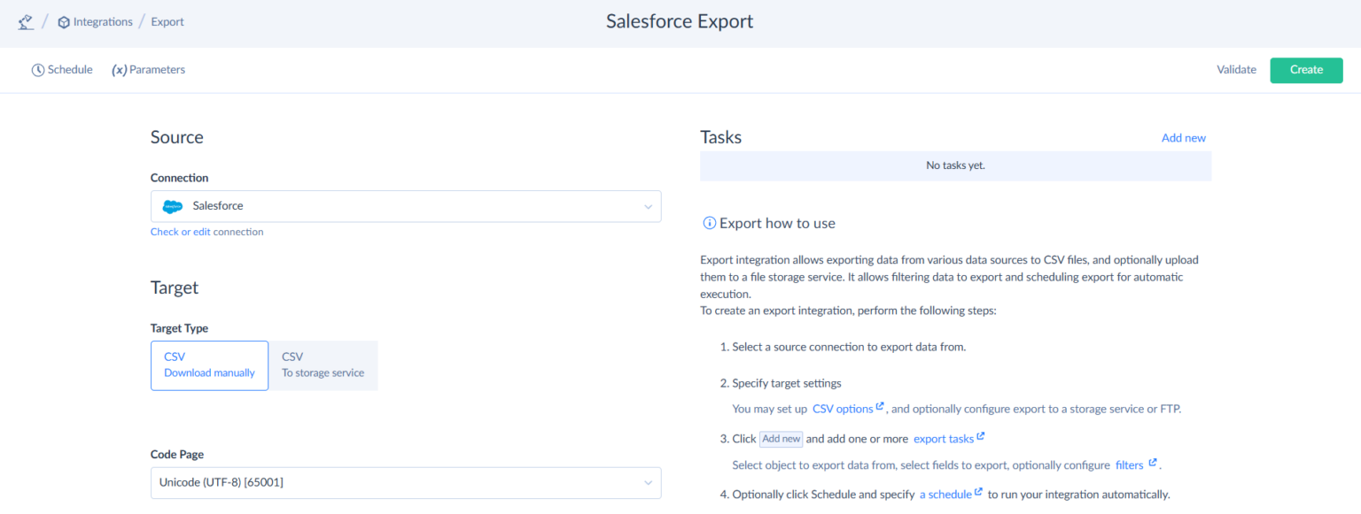Screen dimensions: 1361x514
Task: Open the Integrations breadcrumb link
Action: (103, 22)
